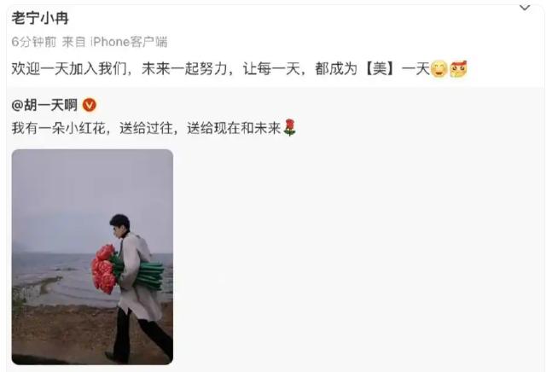Image resolution: width=552 pixels, height=372 pixels.
Task: Expand the post options chevron menu
Action: pos(525,8)
